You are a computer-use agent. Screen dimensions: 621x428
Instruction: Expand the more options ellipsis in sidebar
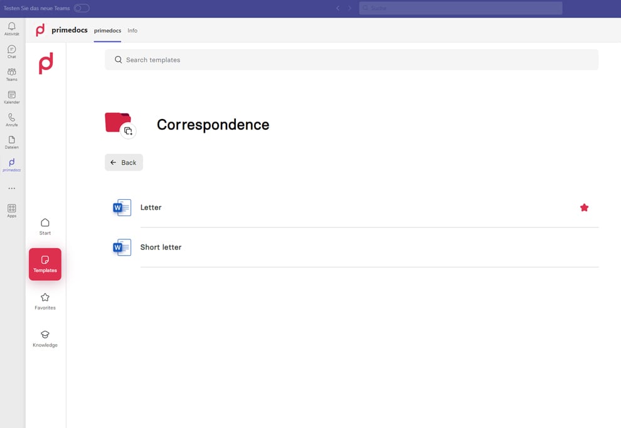click(x=11, y=187)
